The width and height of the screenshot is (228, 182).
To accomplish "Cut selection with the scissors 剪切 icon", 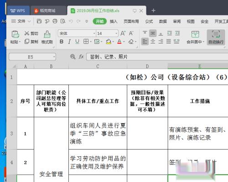I will [x=27, y=33].
